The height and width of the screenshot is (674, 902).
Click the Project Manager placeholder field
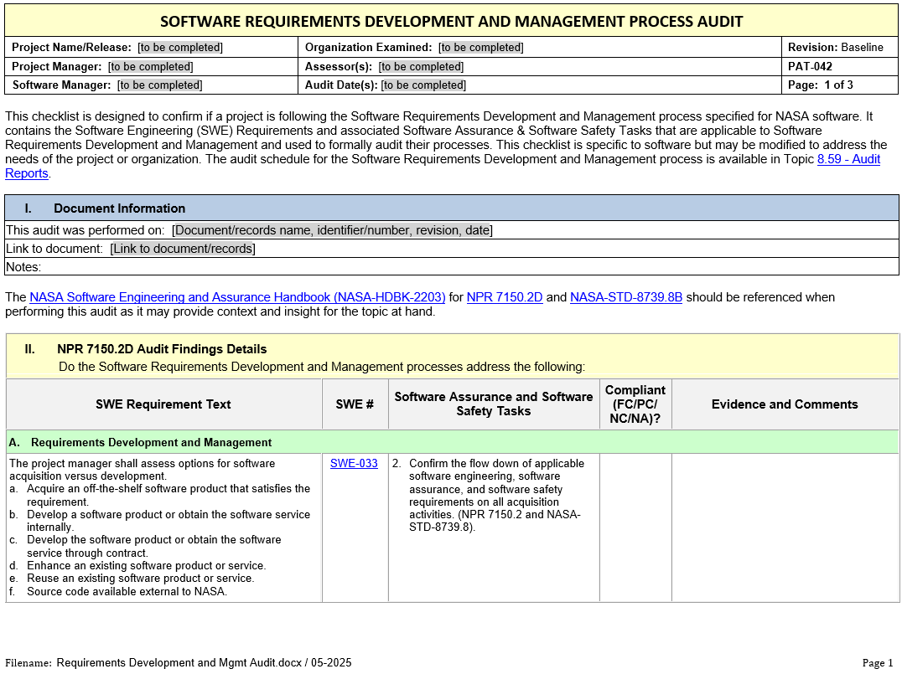(151, 66)
